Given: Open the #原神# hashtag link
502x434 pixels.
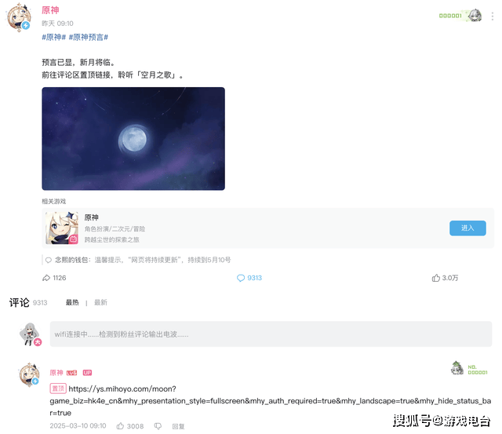Looking at the screenshot, I should 54,37.
